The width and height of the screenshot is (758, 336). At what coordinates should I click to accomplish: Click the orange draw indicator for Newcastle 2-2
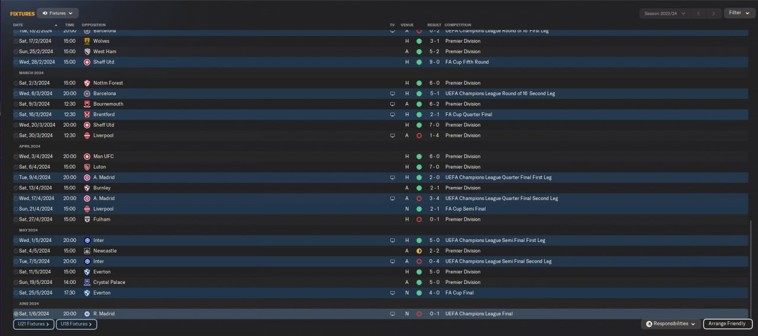[419, 251]
